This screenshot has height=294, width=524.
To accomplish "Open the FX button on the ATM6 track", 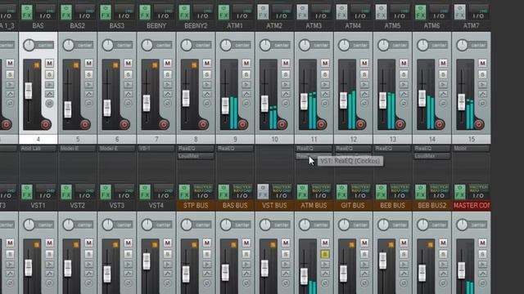I will [421, 12].
